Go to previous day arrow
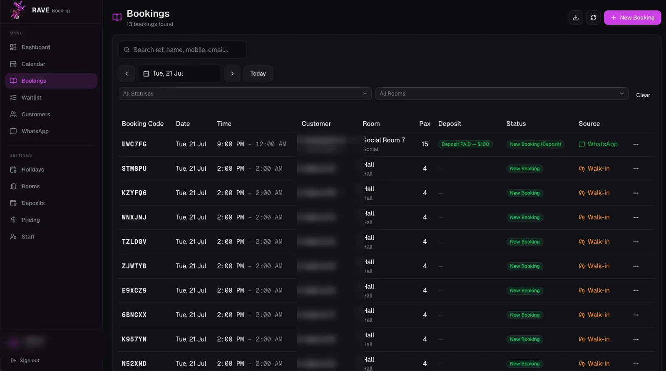Image resolution: width=666 pixels, height=371 pixels. tap(127, 74)
